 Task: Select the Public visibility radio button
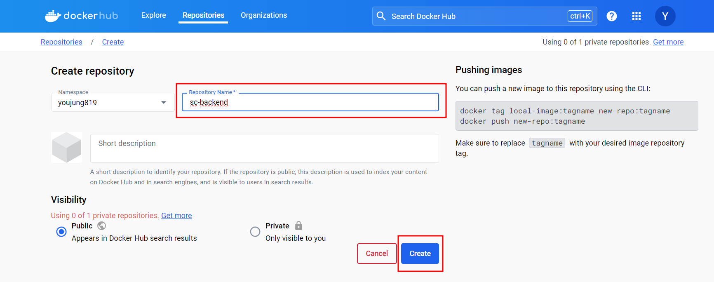click(x=61, y=232)
